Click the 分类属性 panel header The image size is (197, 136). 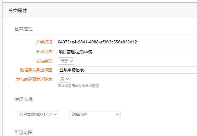[18, 11]
